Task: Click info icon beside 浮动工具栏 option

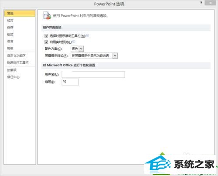Action: [x=88, y=35]
